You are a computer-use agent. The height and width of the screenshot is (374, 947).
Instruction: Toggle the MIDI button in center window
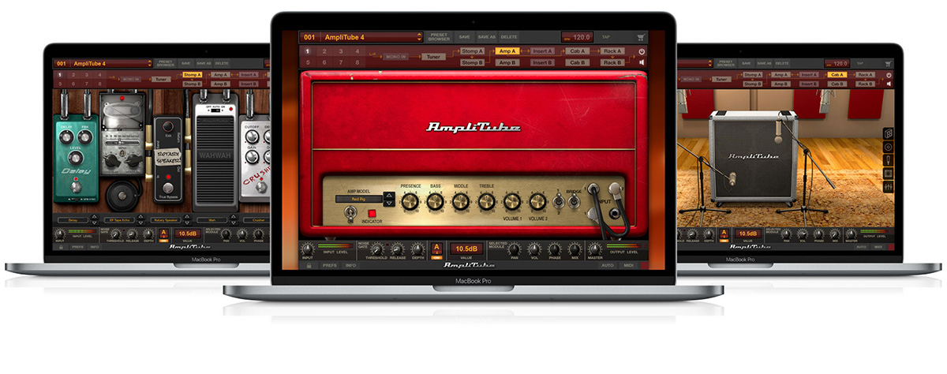click(629, 266)
